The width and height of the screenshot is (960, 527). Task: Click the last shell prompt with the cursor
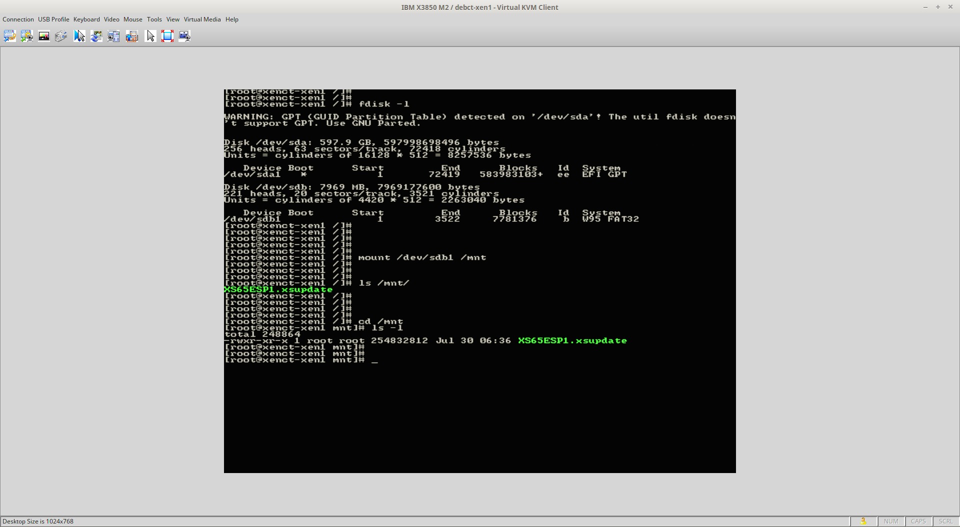click(x=301, y=360)
